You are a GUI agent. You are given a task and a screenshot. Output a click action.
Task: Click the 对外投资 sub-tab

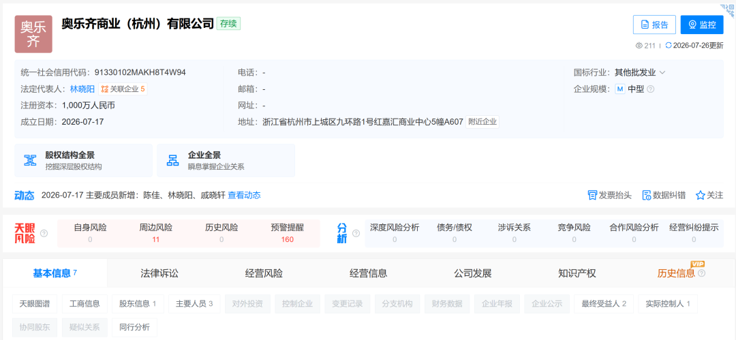click(247, 304)
